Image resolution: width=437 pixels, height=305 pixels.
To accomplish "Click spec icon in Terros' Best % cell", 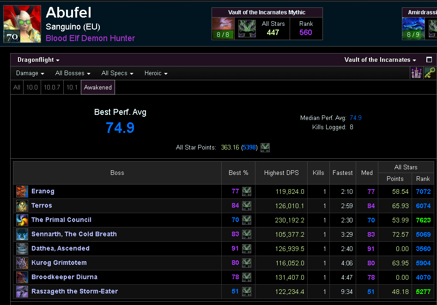I will tap(247, 206).
